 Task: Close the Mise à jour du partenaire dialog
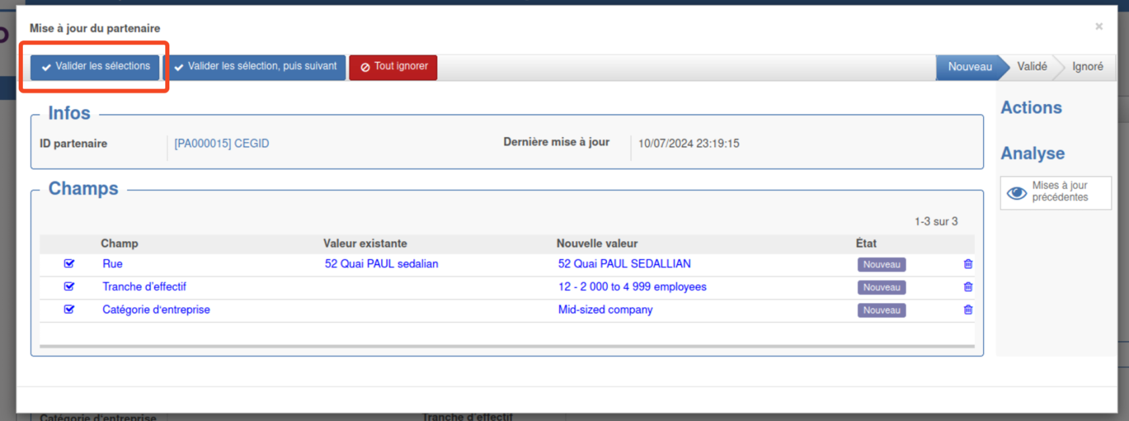click(1099, 27)
